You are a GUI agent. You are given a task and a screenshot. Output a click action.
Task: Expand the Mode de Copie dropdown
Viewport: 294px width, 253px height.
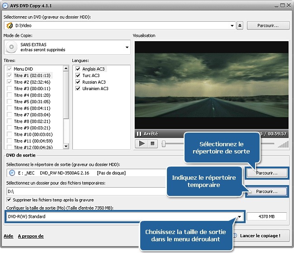(x=127, y=47)
